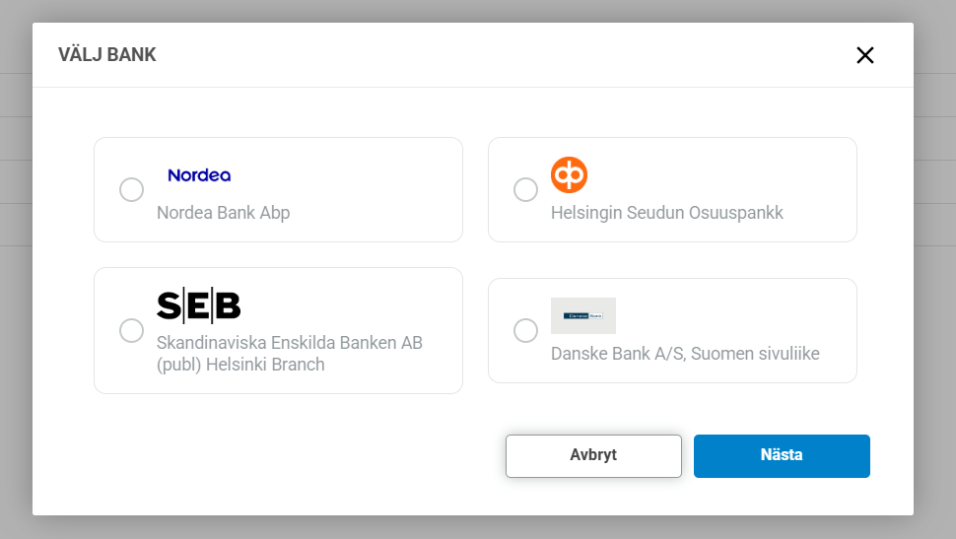
Task: Click the "Nordea Bank Abp" text label
Action: [223, 213]
